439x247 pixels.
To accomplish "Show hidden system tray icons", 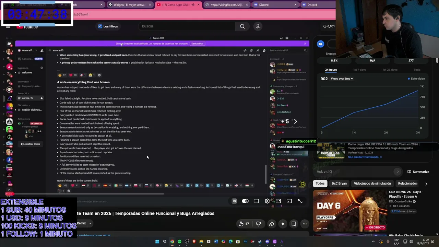I will pos(373,242).
